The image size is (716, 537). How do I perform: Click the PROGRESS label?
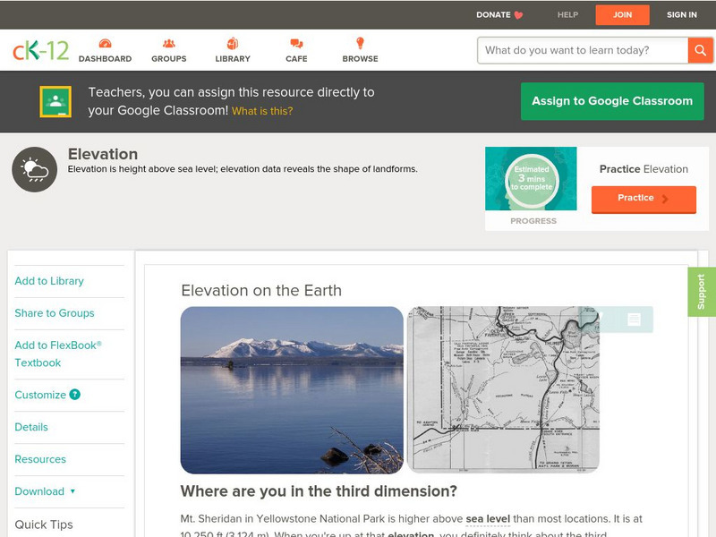point(533,221)
